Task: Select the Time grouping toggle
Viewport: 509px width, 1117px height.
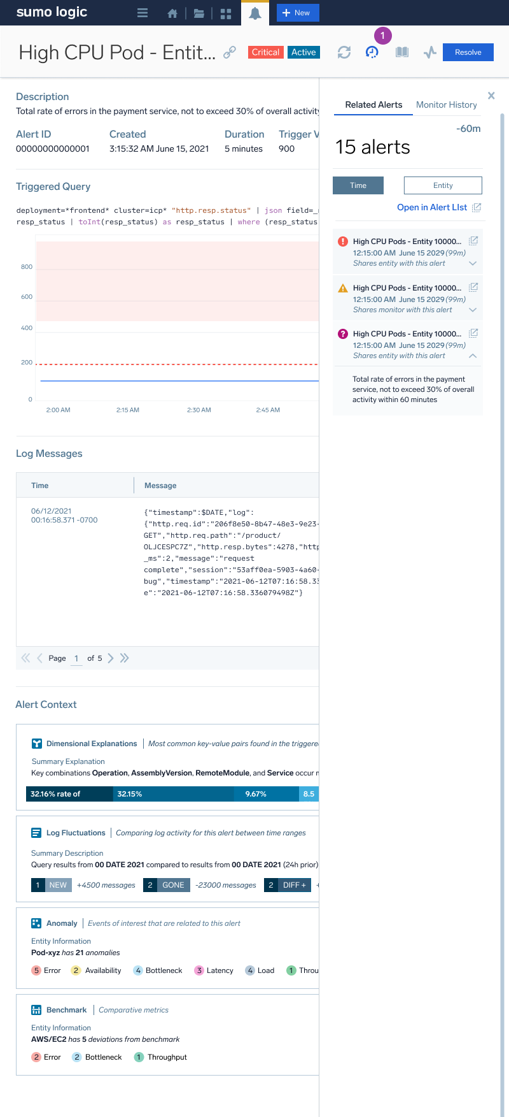Action: coord(358,185)
